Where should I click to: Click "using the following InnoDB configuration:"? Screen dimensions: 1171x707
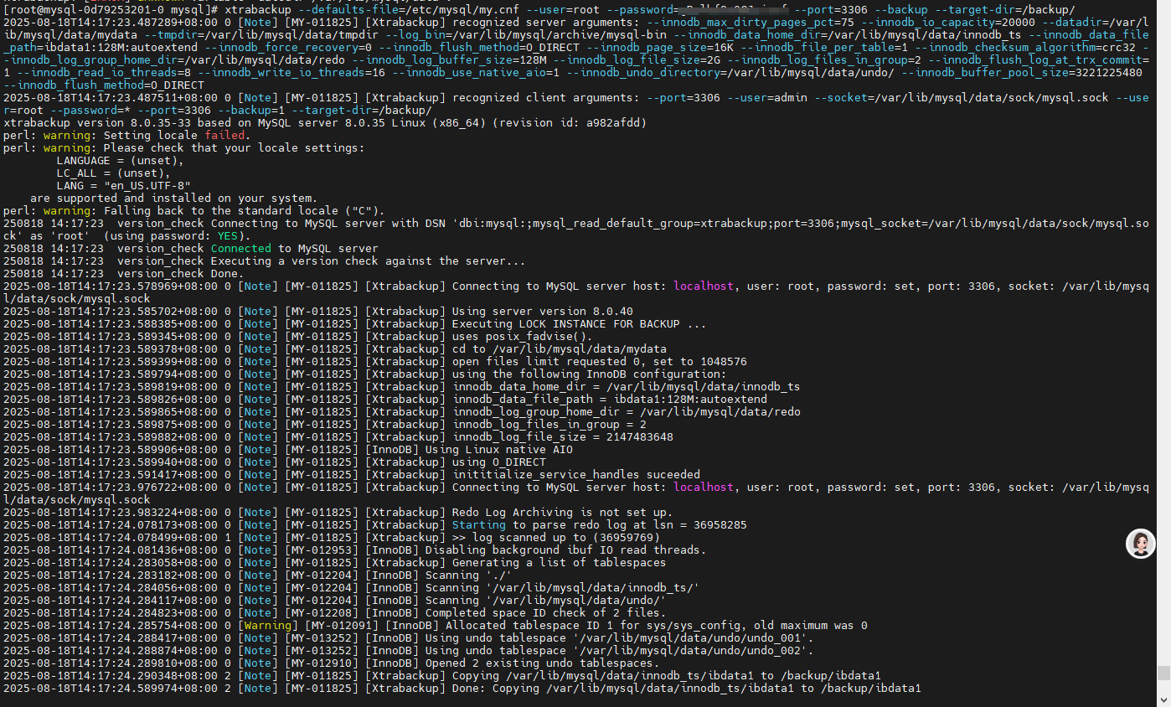click(589, 374)
